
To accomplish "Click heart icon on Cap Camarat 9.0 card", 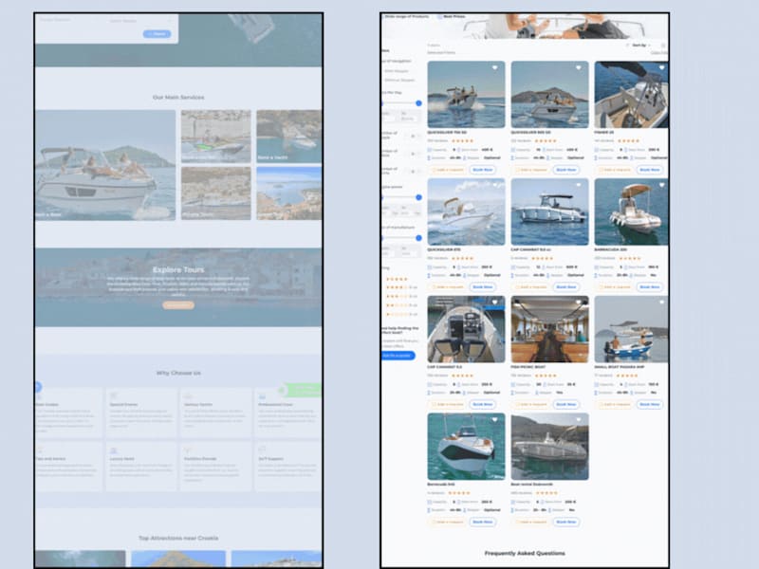I will pyautogui.click(x=579, y=185).
